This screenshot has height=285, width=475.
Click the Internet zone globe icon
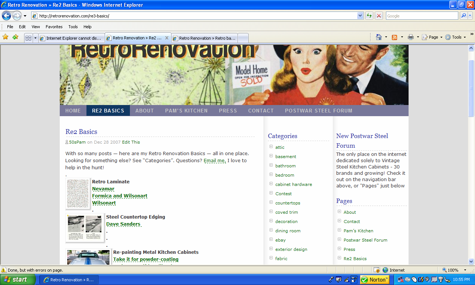pyautogui.click(x=385, y=270)
